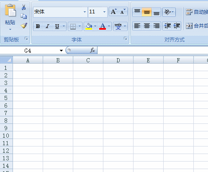Viewport: 208px width, 172px height.
Task: Select row 13 header
Action: pyautogui.click(x=6, y=158)
